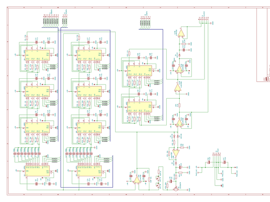The width and height of the screenshot is (270, 202).
Task: Select capacitor C47 near power connector
Action: (224, 162)
